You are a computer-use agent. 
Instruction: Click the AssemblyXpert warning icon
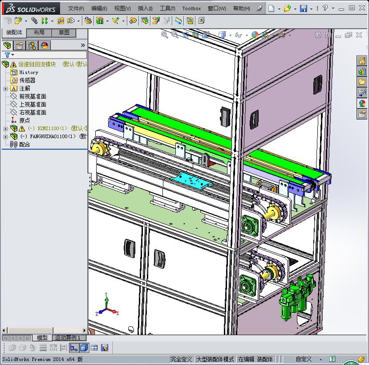pyautogui.click(x=190, y=21)
